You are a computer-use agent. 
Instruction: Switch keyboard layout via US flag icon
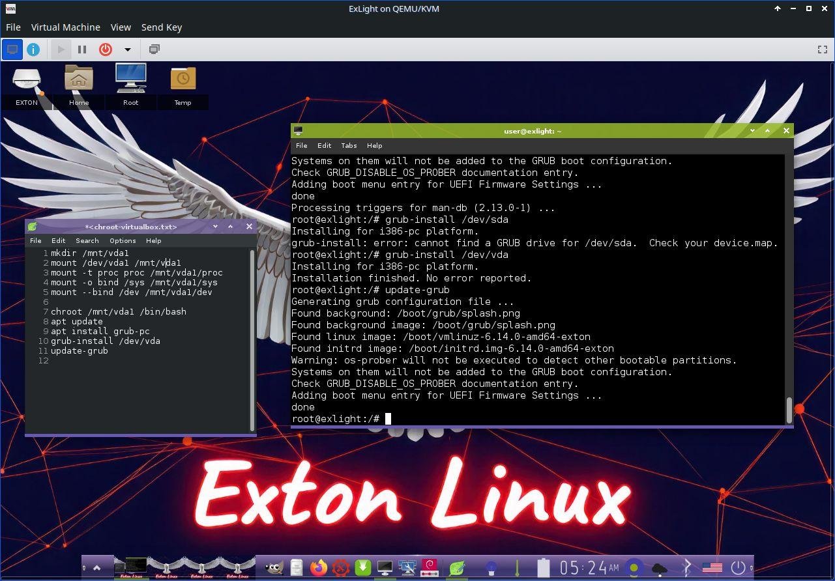coord(712,568)
